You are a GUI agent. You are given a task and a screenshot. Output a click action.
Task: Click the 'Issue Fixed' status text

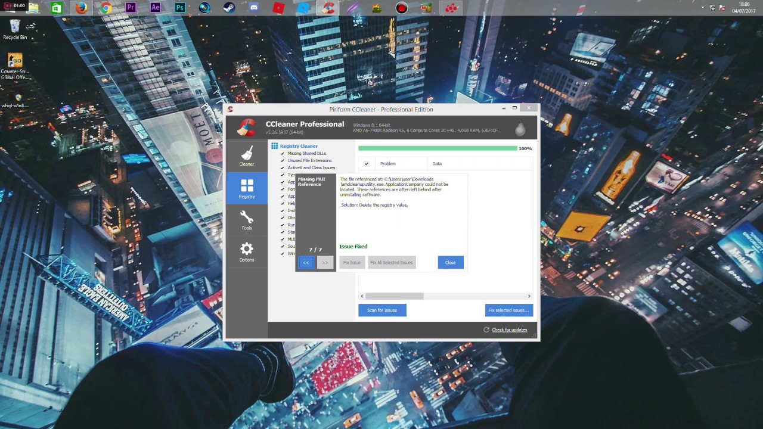(x=353, y=246)
